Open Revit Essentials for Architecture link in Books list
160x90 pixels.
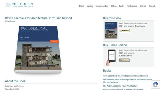(125, 76)
